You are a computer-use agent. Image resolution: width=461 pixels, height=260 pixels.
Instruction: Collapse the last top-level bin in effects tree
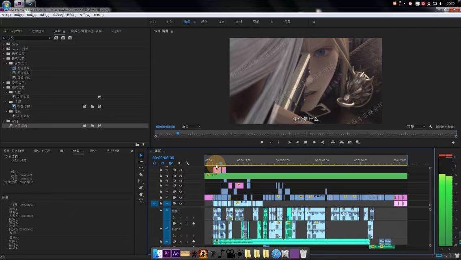4,121
